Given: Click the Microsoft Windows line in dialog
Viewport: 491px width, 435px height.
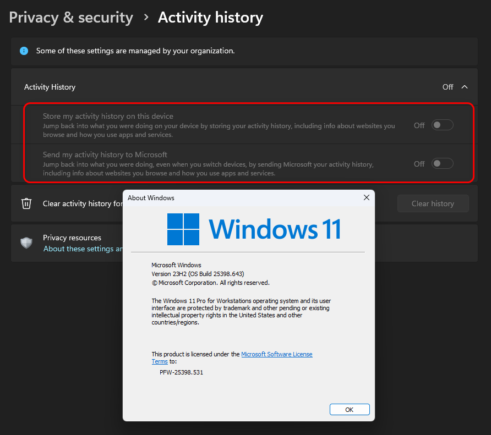Looking at the screenshot, I should (x=176, y=265).
